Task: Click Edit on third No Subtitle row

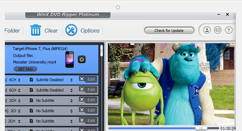Action: point(88,121)
